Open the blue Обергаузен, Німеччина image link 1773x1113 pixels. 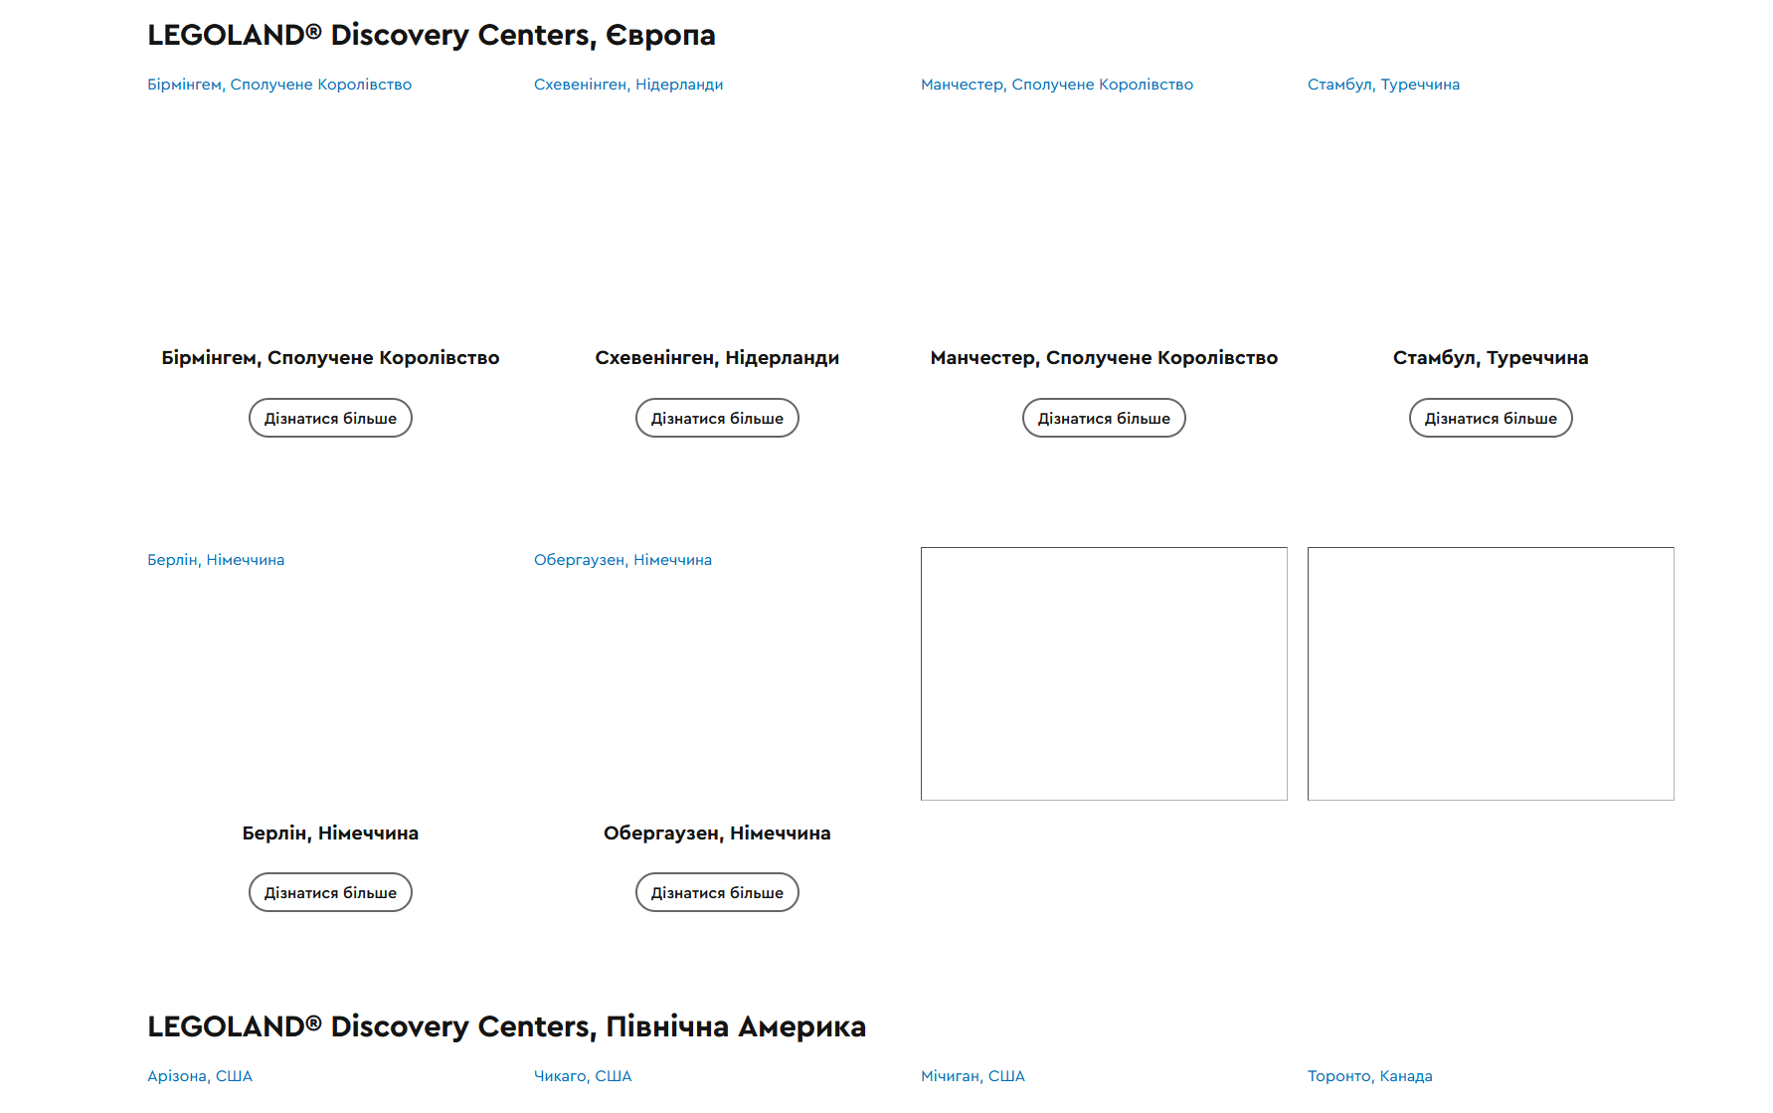point(622,560)
